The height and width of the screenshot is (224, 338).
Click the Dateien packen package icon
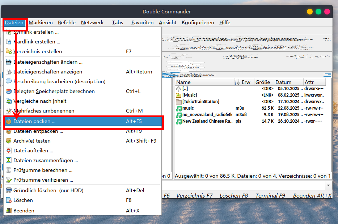click(9, 122)
